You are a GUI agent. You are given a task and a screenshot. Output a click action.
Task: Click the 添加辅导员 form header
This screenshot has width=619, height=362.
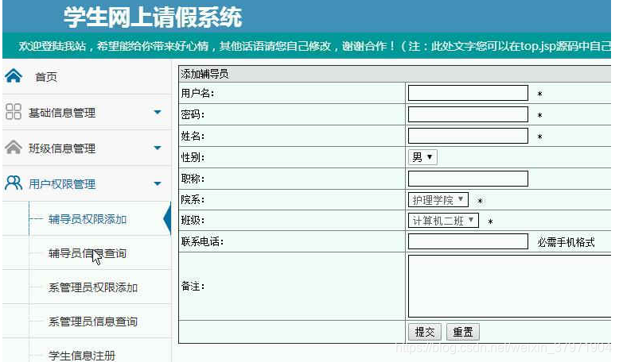(x=204, y=74)
